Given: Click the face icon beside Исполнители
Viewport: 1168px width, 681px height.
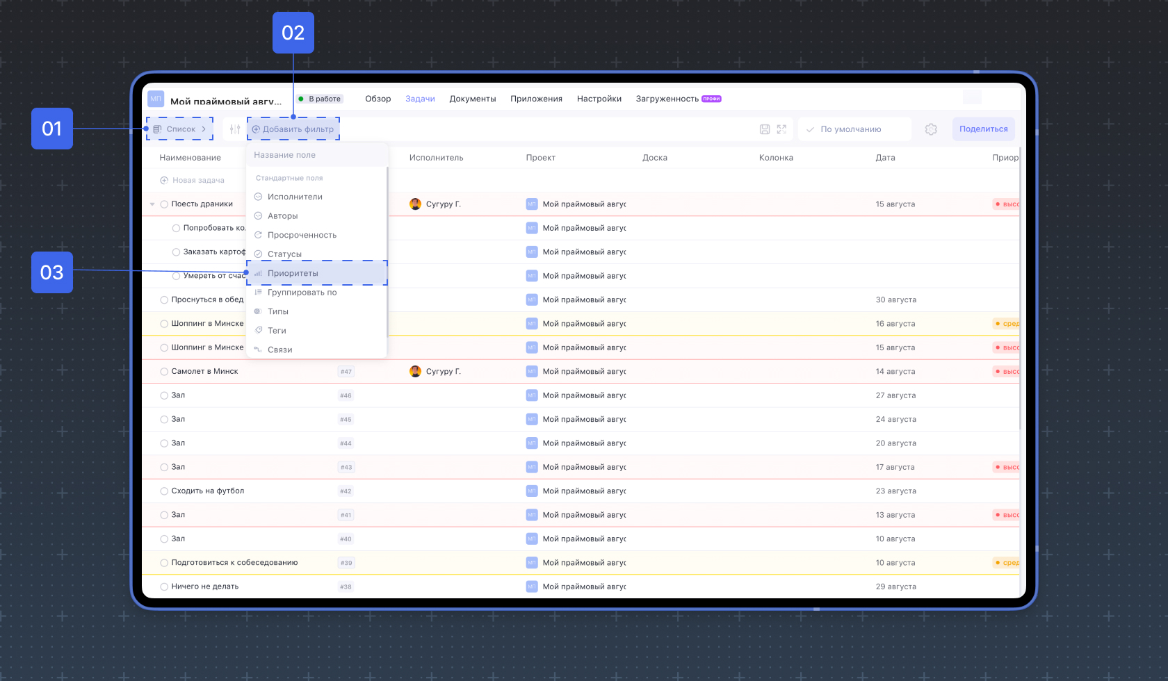Looking at the screenshot, I should click(x=258, y=197).
